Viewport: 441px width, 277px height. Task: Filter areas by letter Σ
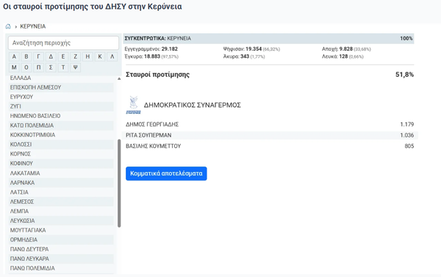(51, 67)
